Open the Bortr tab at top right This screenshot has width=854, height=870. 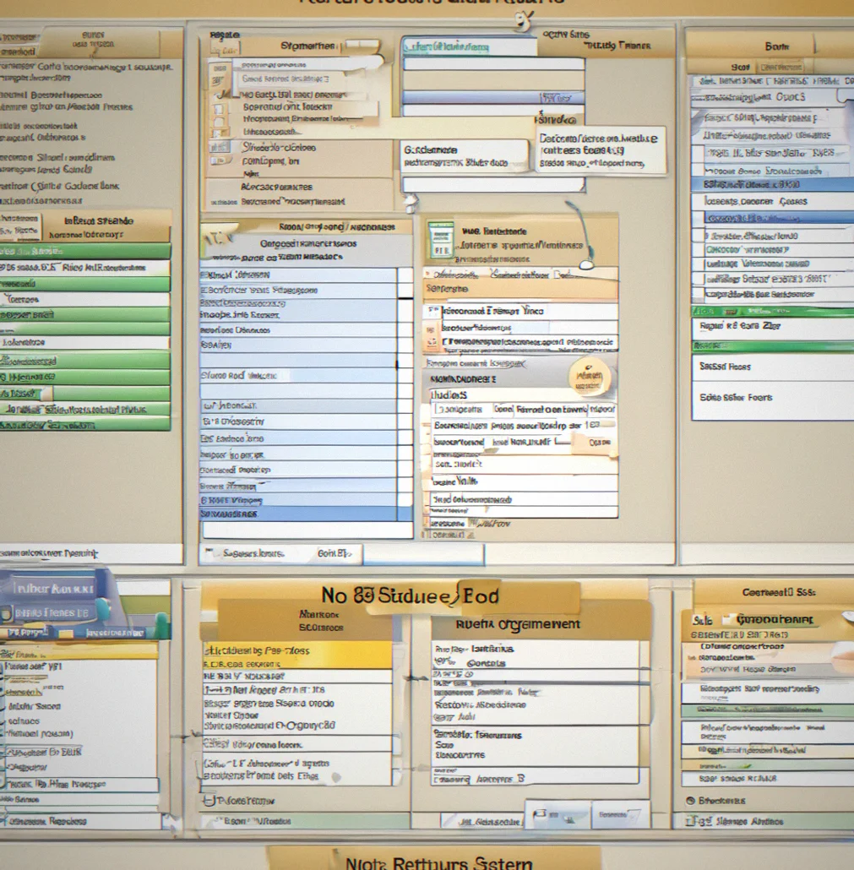tap(776, 46)
